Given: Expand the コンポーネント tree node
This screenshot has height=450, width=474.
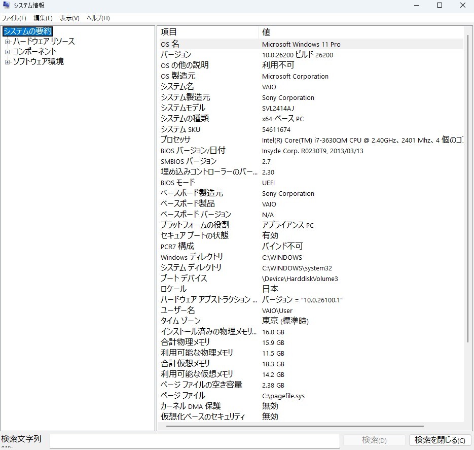Looking at the screenshot, I should [x=7, y=51].
